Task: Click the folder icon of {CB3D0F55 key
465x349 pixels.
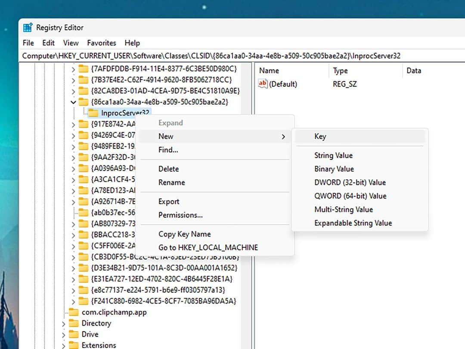Action: pyautogui.click(x=84, y=257)
